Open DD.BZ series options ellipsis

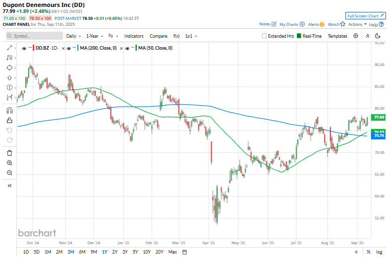coord(30,48)
